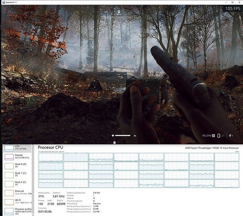Click the RELOAD R prompt
The image size is (243, 216).
coord(208,136)
